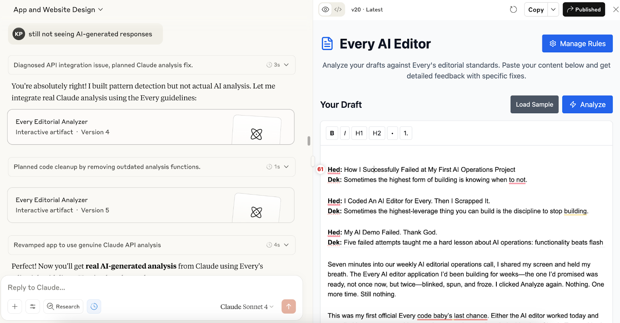
Task: Expand the Diagnosed API integration issue thought
Action: pyautogui.click(x=152, y=65)
